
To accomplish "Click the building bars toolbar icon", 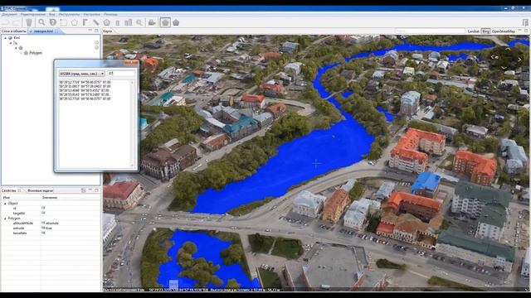I will tap(129, 22).
